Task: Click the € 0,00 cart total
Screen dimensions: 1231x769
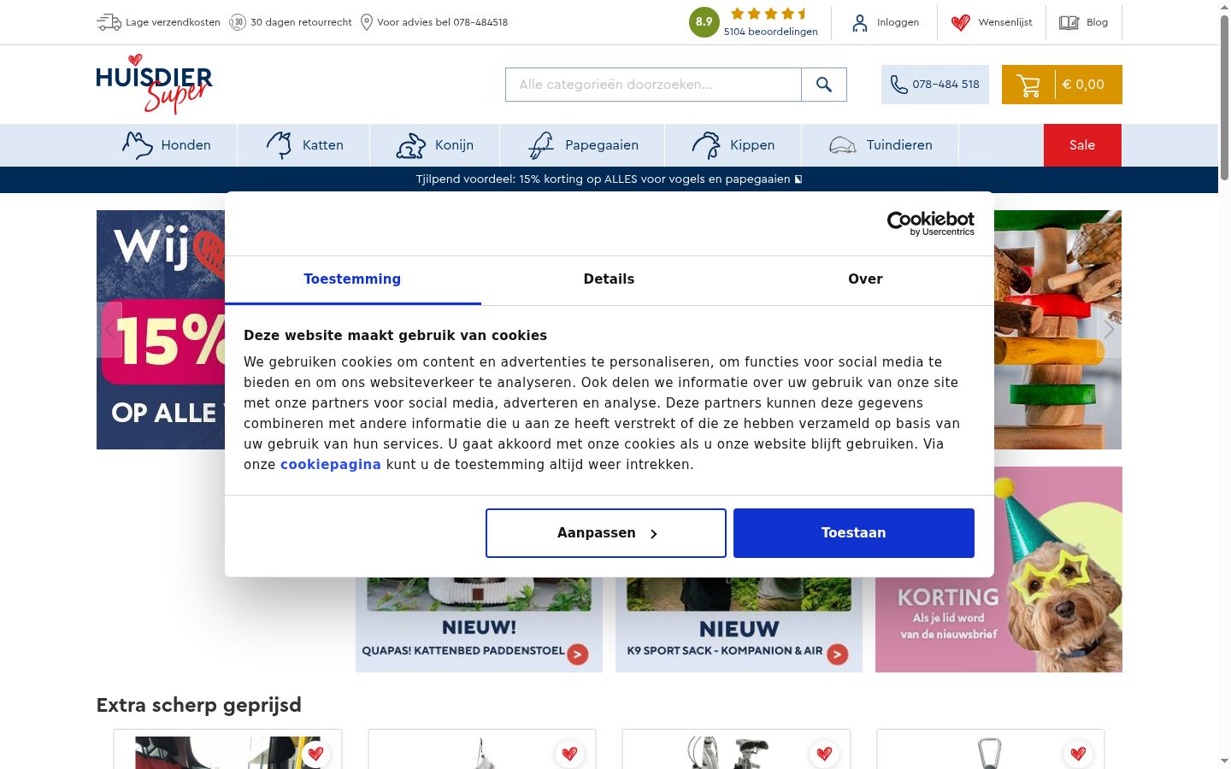Action: pos(1083,85)
